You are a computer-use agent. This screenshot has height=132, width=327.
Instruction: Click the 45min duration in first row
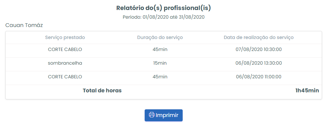(x=160, y=49)
